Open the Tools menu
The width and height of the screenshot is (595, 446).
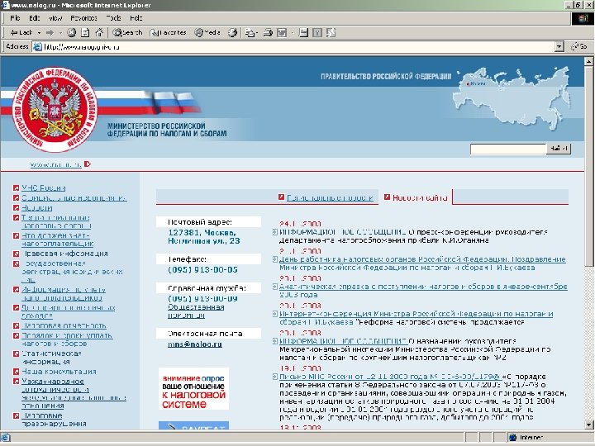[113, 18]
